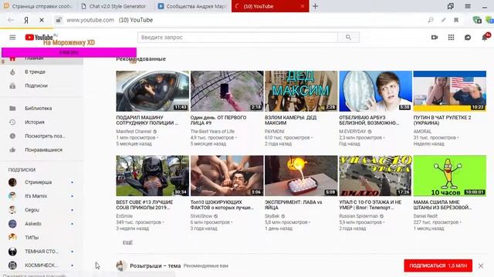This screenshot has height=277, width=494.
Task: Click the YouTube logo
Action: pos(39,38)
